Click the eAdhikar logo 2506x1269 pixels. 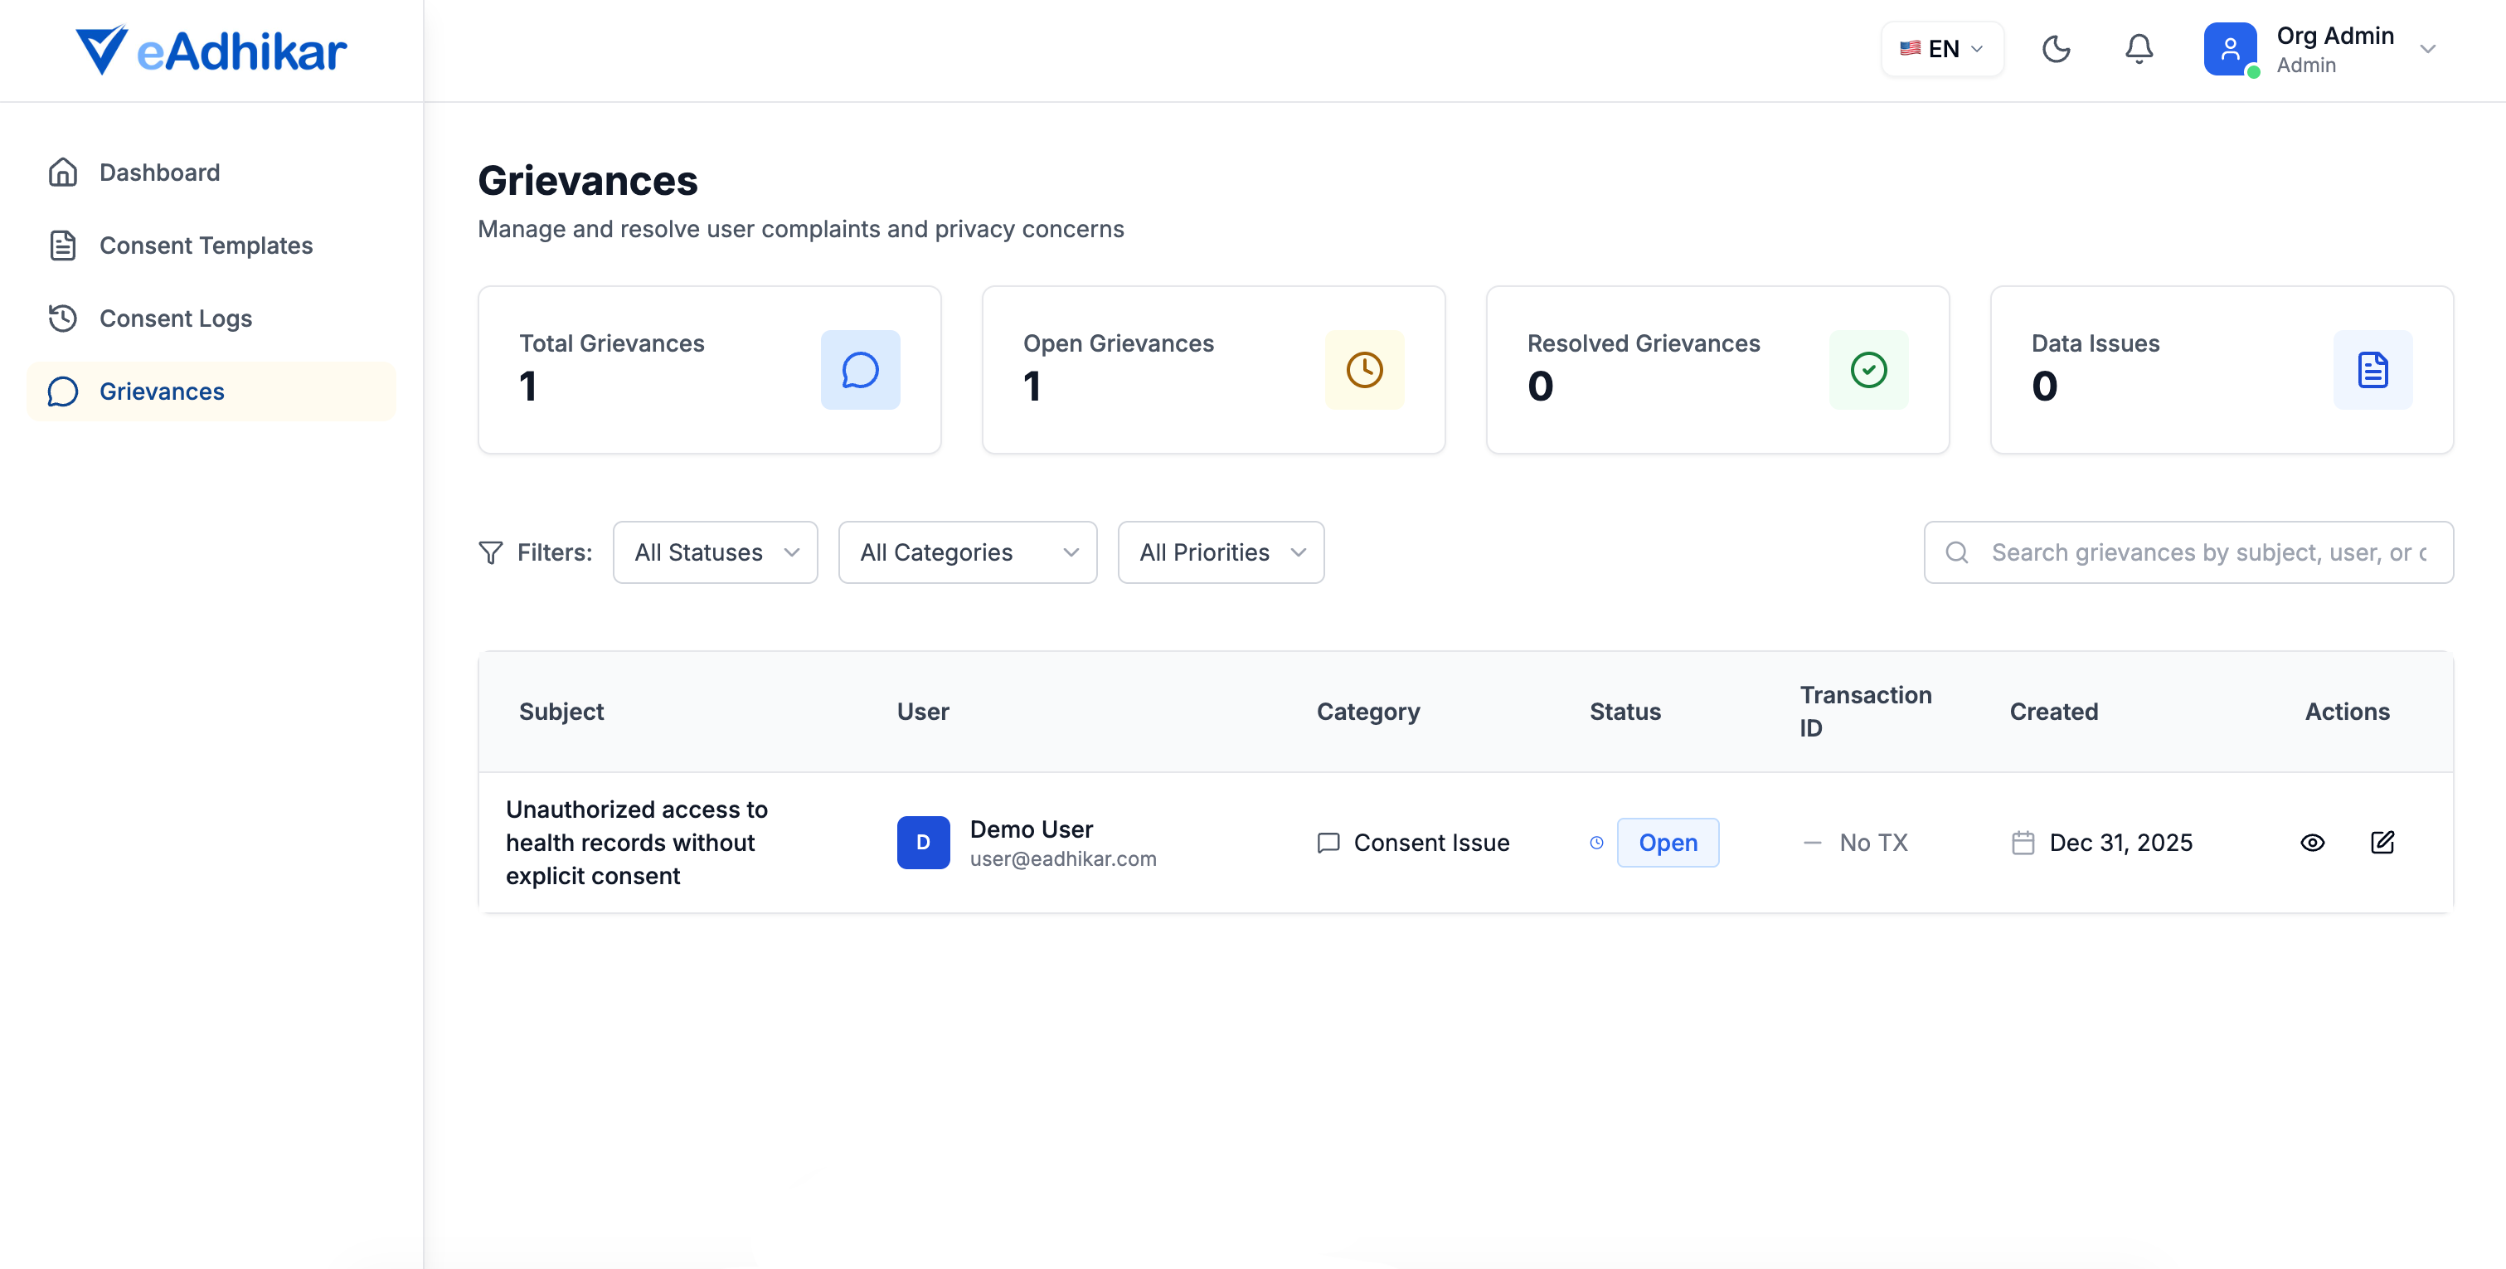coord(211,51)
